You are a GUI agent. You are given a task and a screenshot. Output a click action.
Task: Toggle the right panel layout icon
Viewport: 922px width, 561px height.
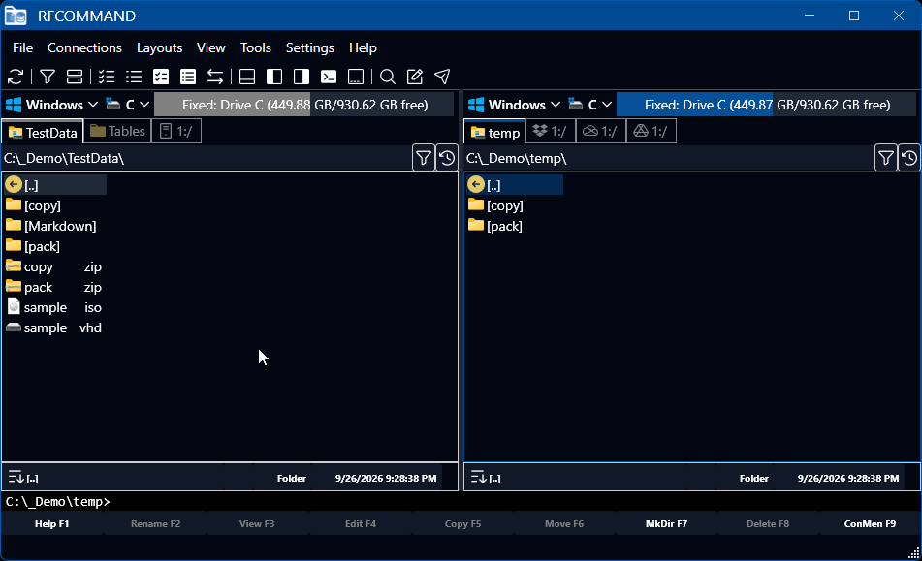[x=302, y=77]
